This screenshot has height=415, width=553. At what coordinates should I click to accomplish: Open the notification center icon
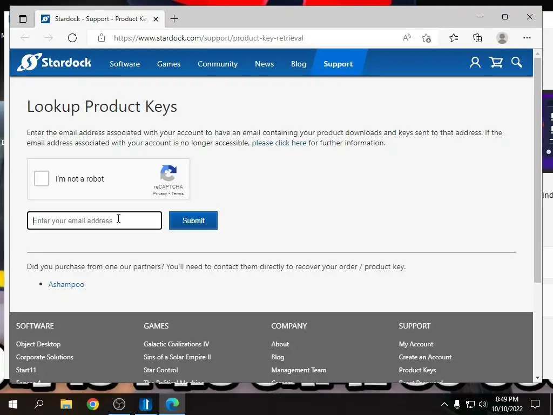click(x=535, y=404)
